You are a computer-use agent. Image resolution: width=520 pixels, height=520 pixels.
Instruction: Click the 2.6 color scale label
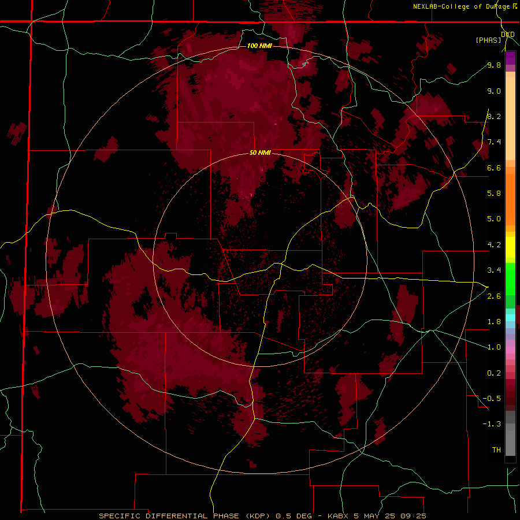[494, 296]
